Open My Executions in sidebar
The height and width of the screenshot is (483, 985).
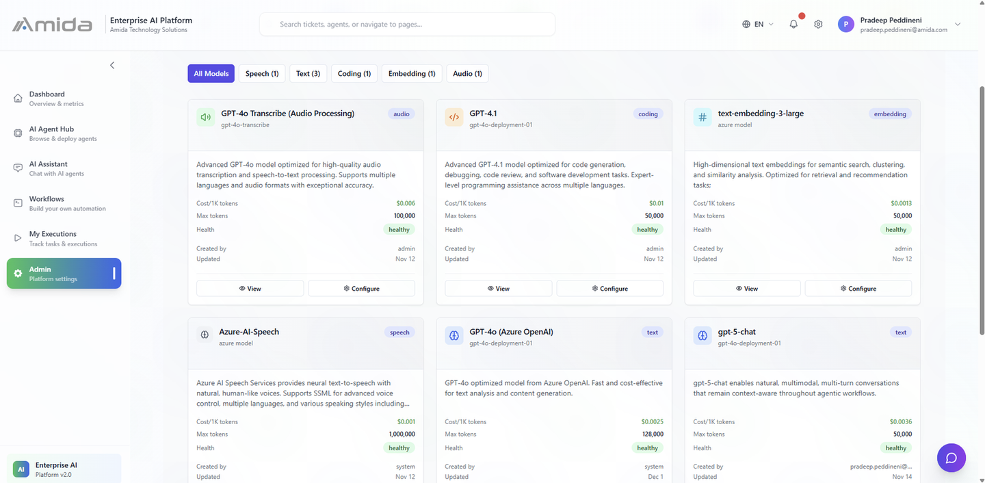(64, 238)
